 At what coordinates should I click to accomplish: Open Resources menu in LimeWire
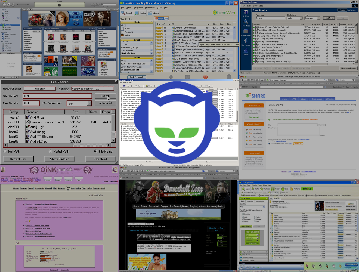(x=150, y=8)
